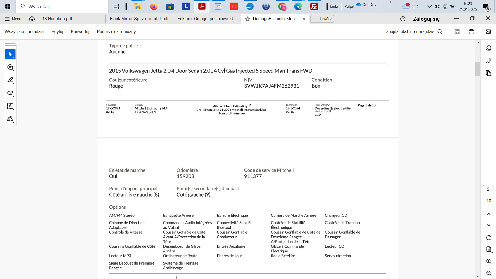Switch to the 48 Hochbau.pdf tab

(71, 19)
